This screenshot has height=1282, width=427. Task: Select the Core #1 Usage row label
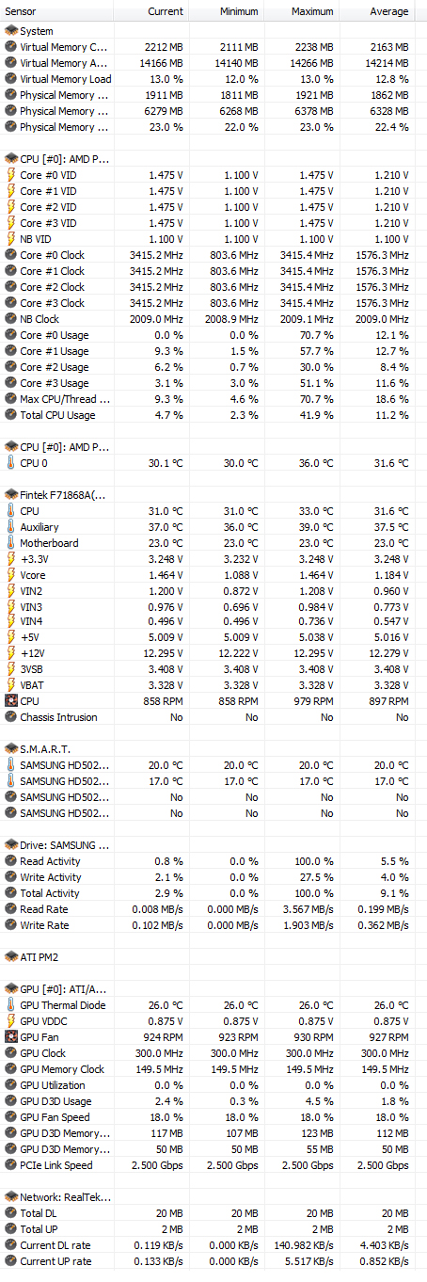pyautogui.click(x=55, y=351)
